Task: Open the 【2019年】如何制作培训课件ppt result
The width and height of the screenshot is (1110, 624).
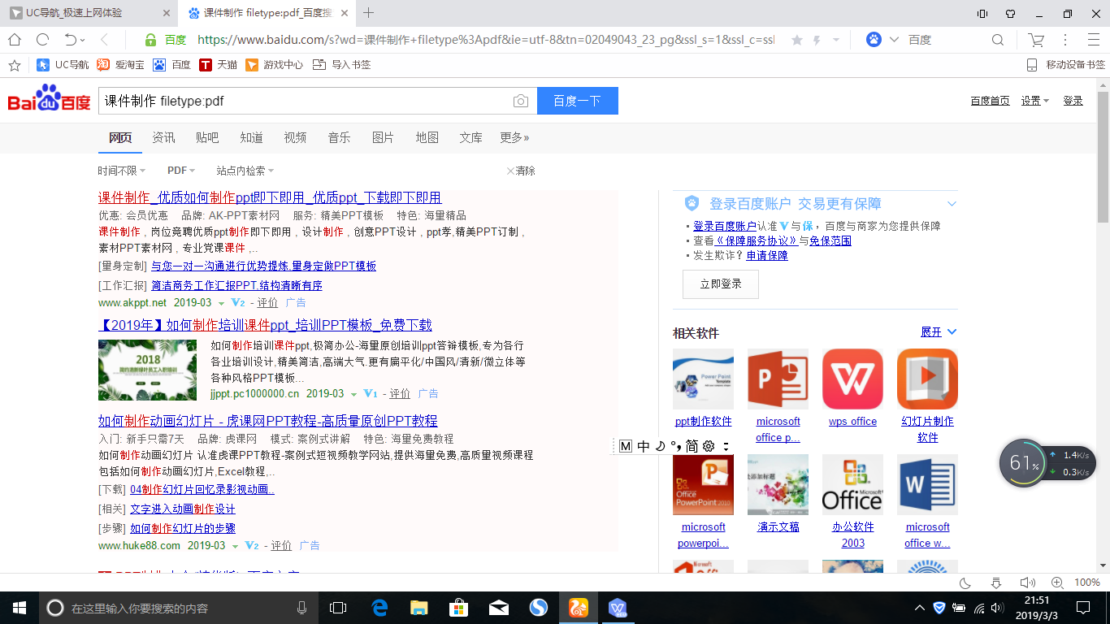Action: click(265, 325)
